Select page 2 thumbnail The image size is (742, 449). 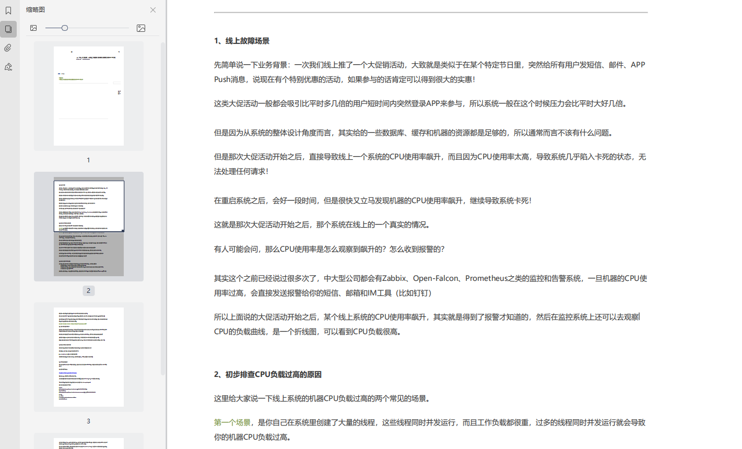[x=89, y=227]
